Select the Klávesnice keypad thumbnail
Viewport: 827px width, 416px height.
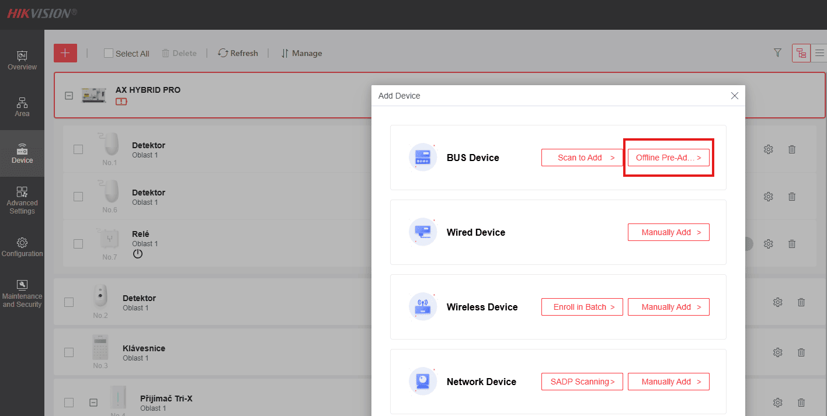click(100, 347)
